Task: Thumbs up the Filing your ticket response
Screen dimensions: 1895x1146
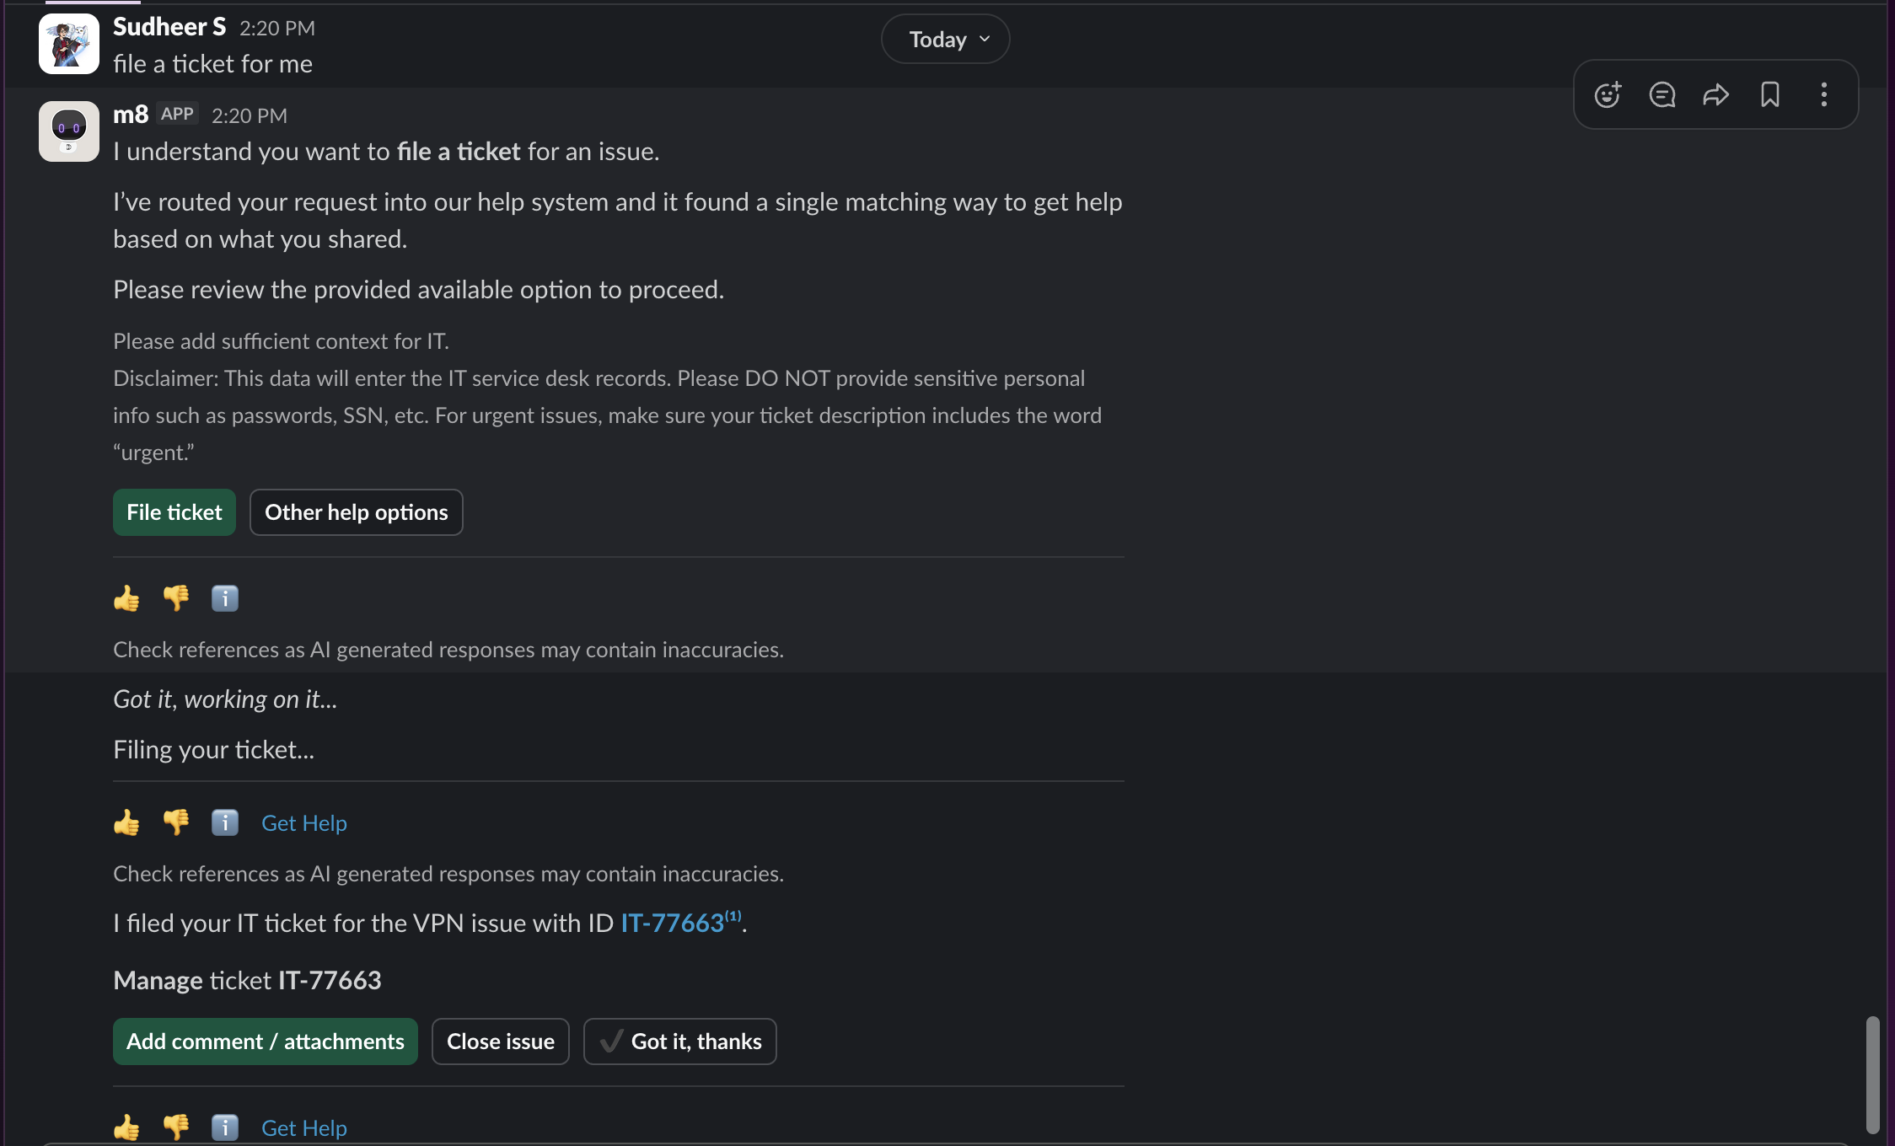Action: 126,822
